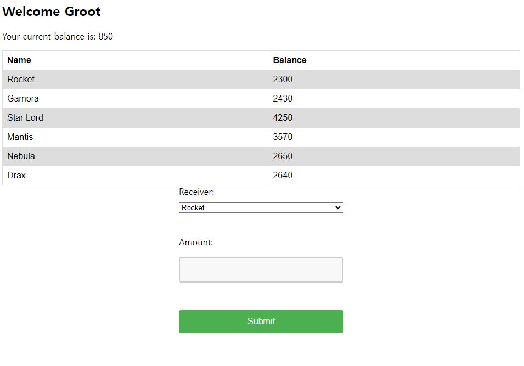
Task: Click the Receiver label
Action: tap(196, 192)
